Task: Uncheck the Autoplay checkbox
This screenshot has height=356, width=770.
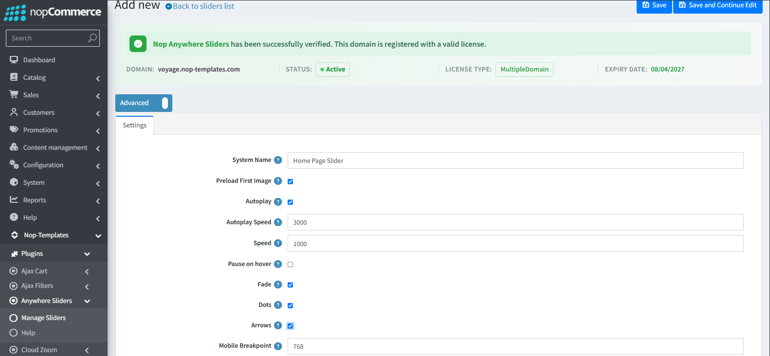Action: (x=290, y=202)
